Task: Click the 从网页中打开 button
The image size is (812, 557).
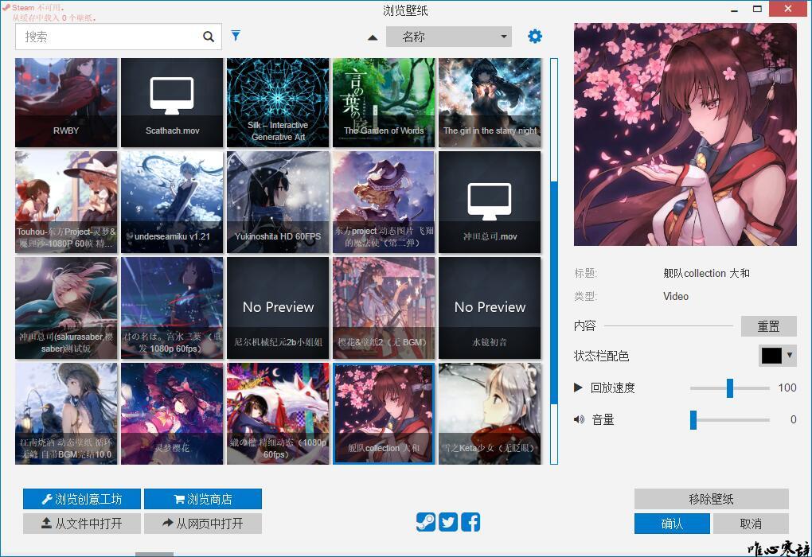Action: (203, 524)
